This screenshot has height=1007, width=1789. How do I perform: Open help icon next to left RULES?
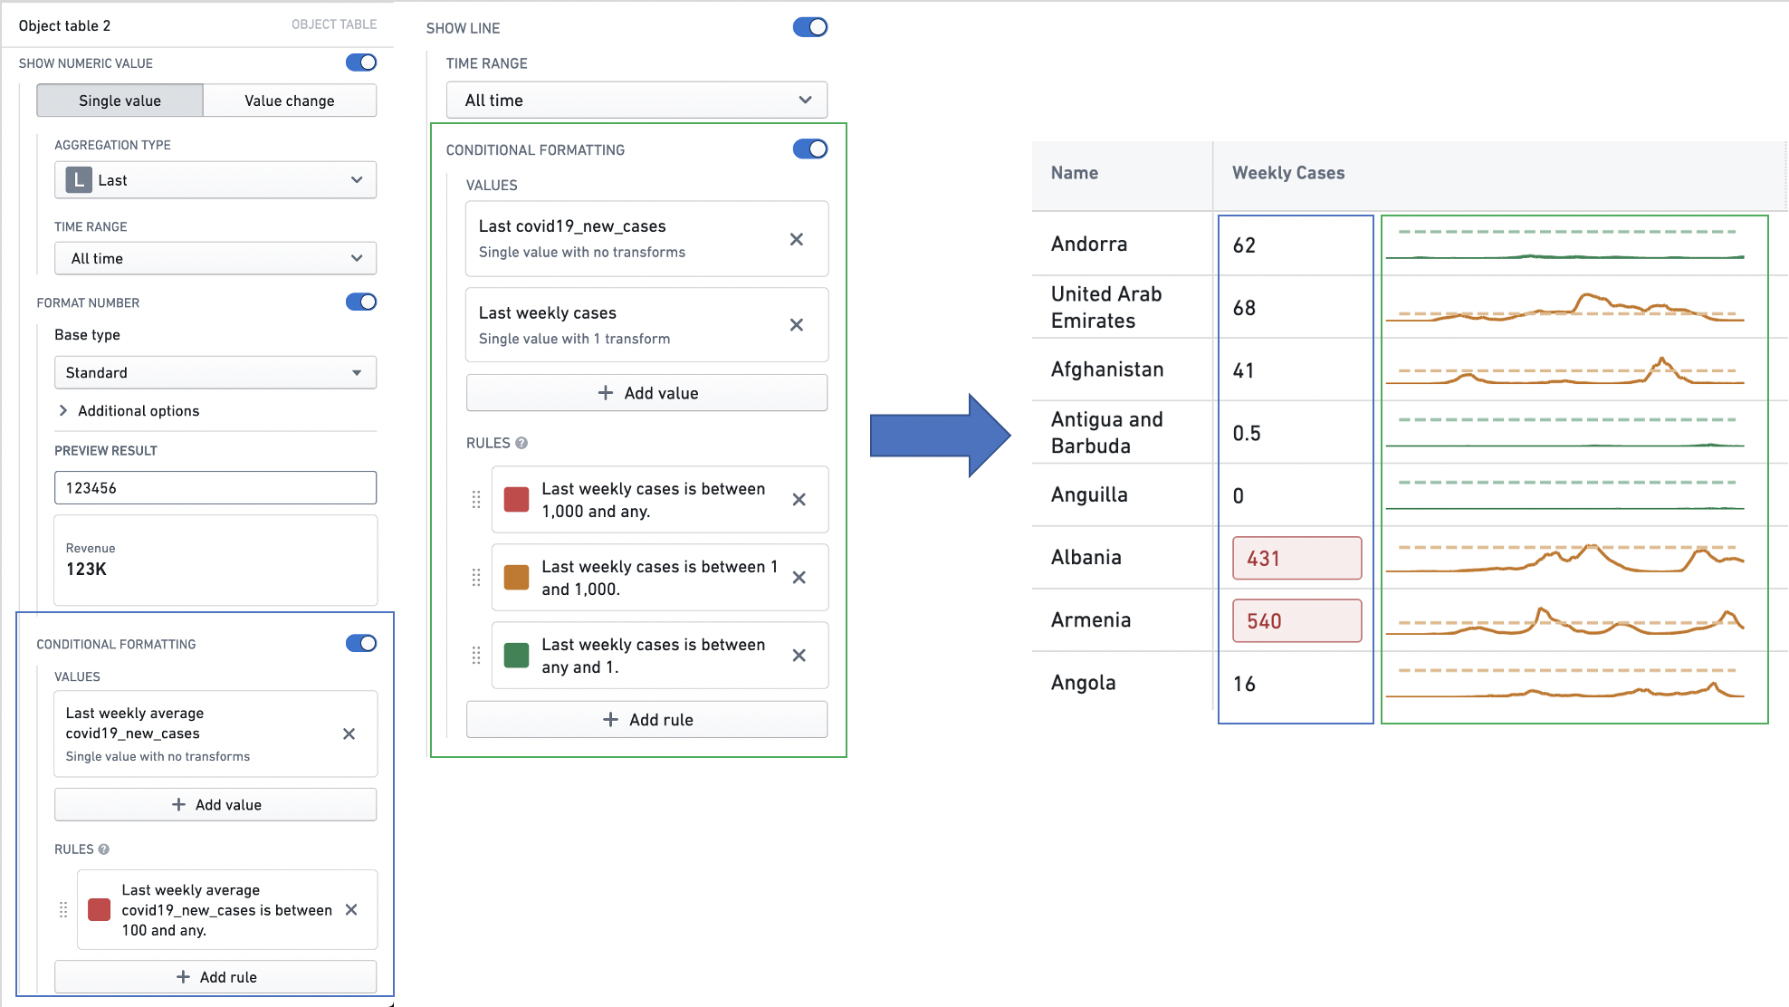[x=103, y=849]
